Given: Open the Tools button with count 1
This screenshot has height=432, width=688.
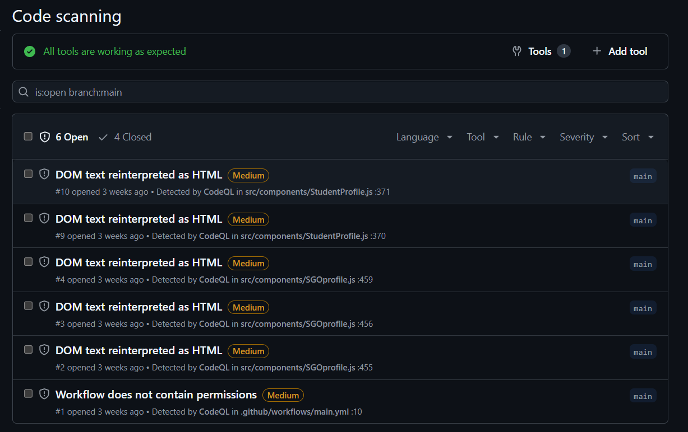Looking at the screenshot, I should pyautogui.click(x=541, y=51).
